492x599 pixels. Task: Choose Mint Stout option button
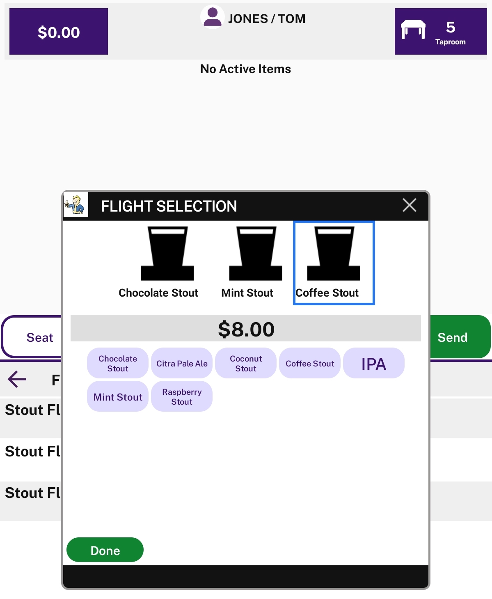118,396
